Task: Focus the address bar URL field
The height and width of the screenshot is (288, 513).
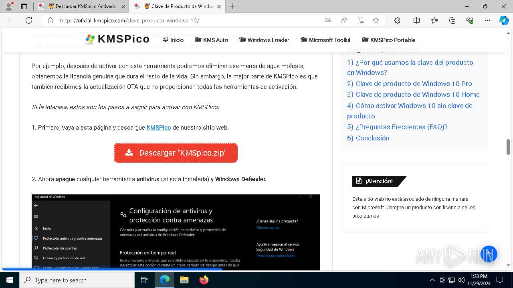Action: 188,20
